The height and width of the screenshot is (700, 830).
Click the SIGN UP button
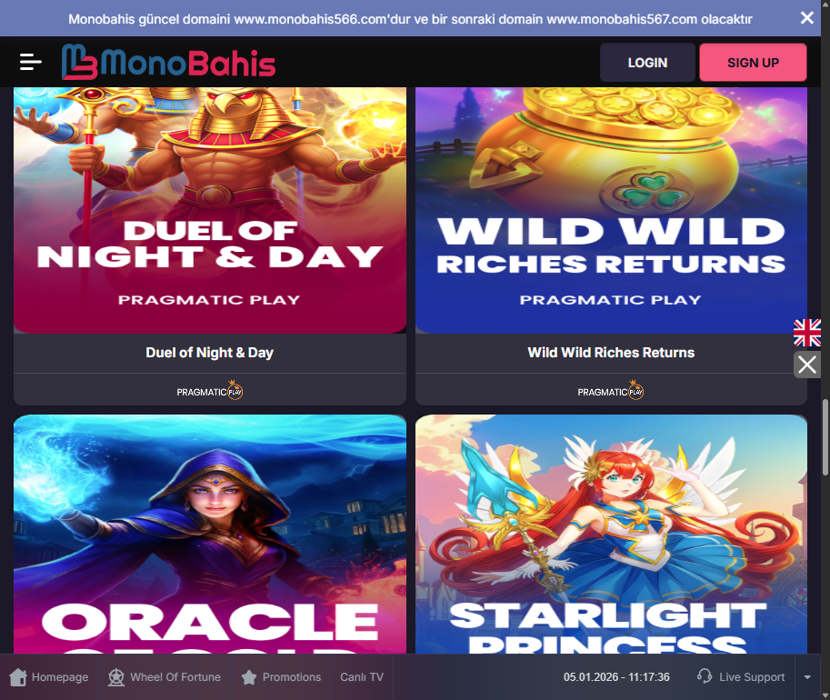pos(753,63)
